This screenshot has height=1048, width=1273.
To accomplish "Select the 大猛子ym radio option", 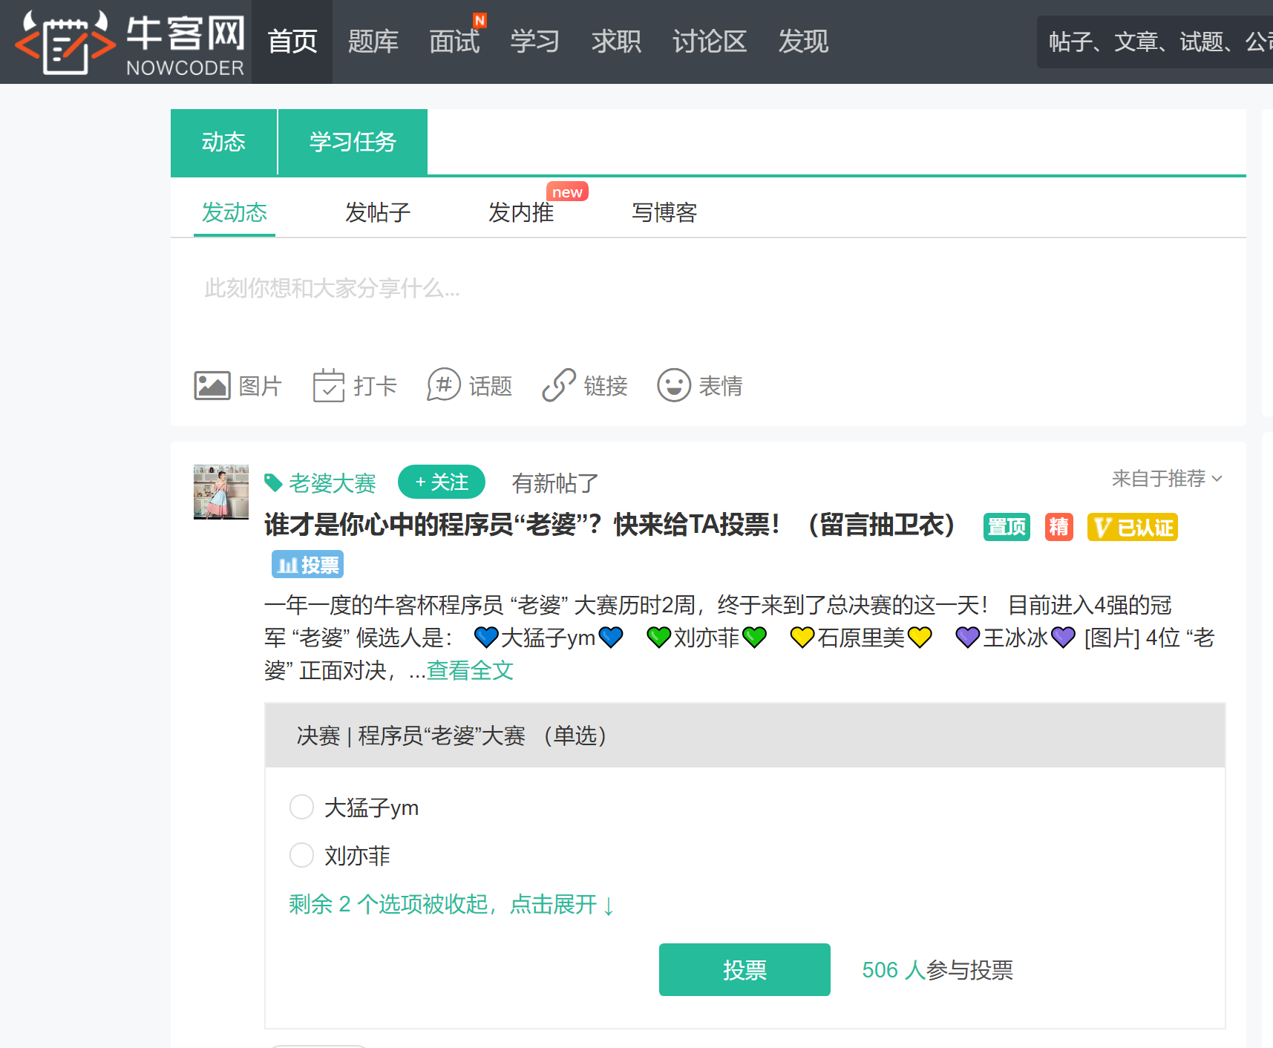I will tap(301, 807).
